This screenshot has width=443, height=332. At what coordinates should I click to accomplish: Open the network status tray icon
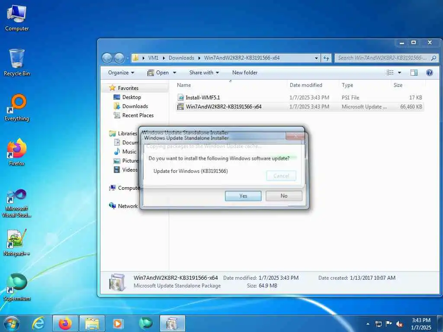pos(378,324)
